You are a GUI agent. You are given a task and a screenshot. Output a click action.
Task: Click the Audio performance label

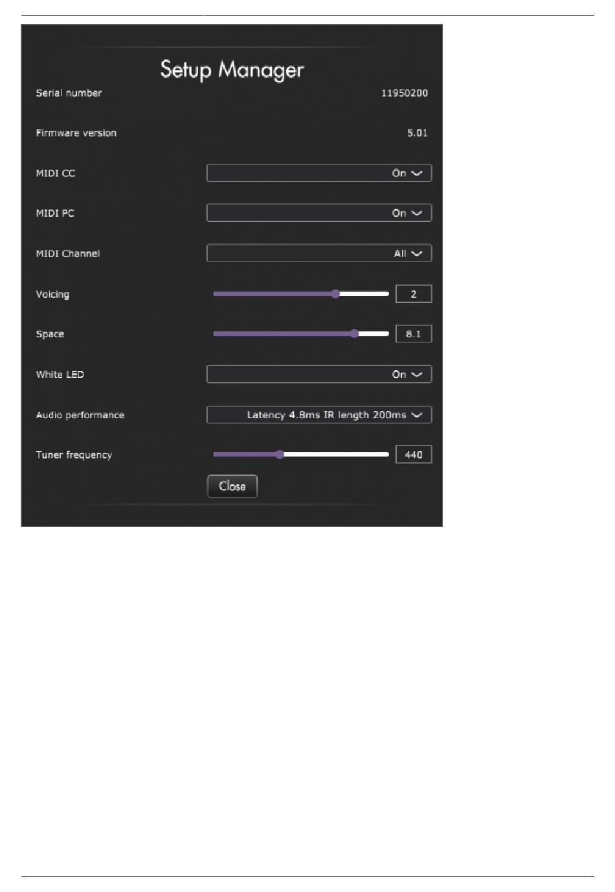point(80,415)
